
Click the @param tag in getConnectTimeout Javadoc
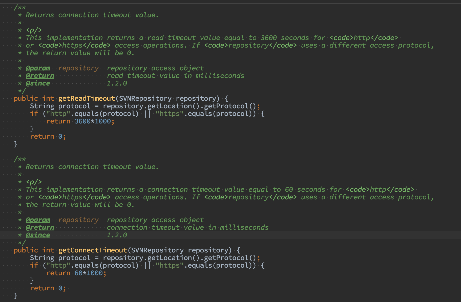coord(38,220)
